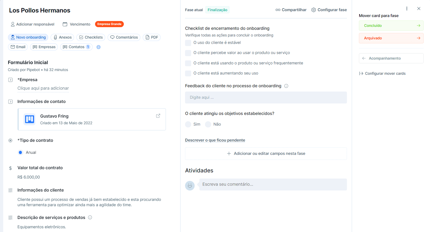Click the Finalização phase badge
Image resolution: width=430 pixels, height=232 pixels.
point(217,10)
